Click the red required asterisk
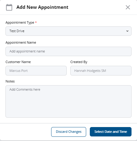 [x=36, y=22]
